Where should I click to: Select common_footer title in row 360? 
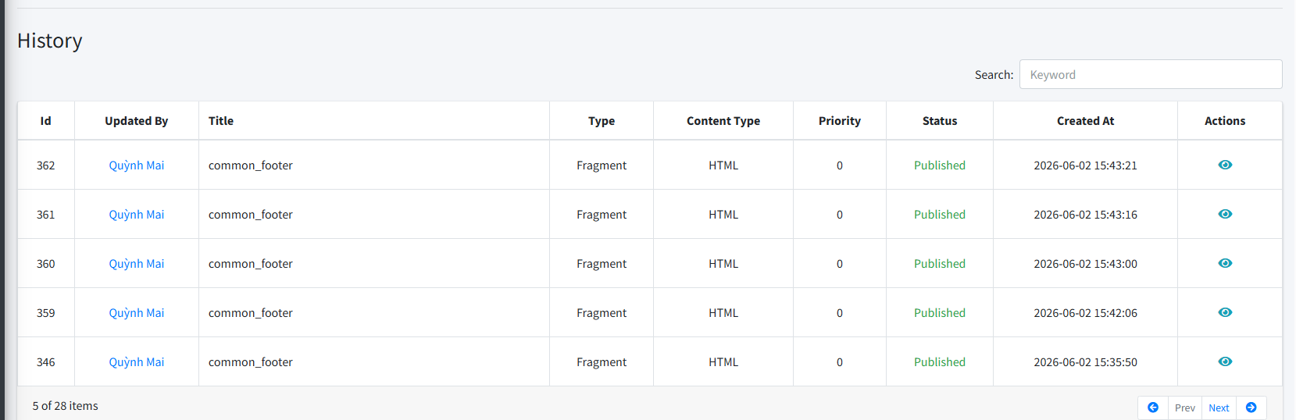[x=251, y=264]
